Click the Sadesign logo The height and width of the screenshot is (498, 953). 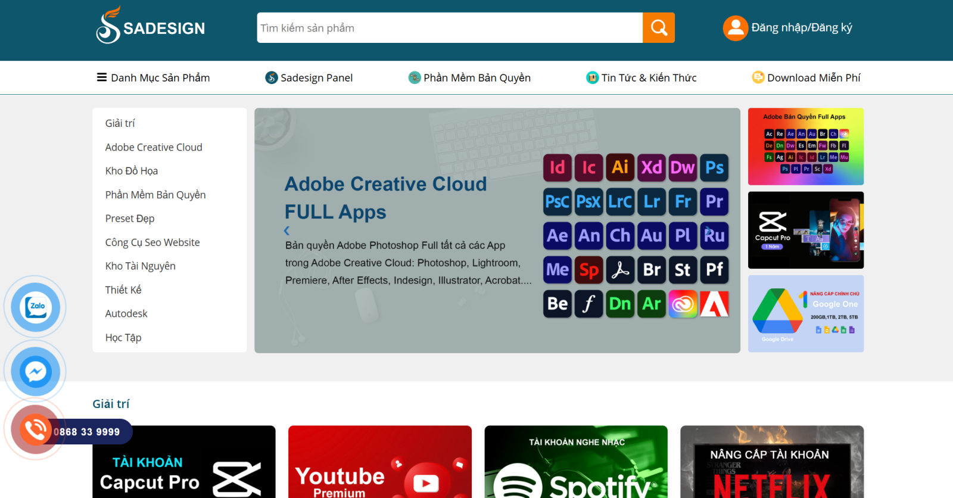tap(151, 26)
